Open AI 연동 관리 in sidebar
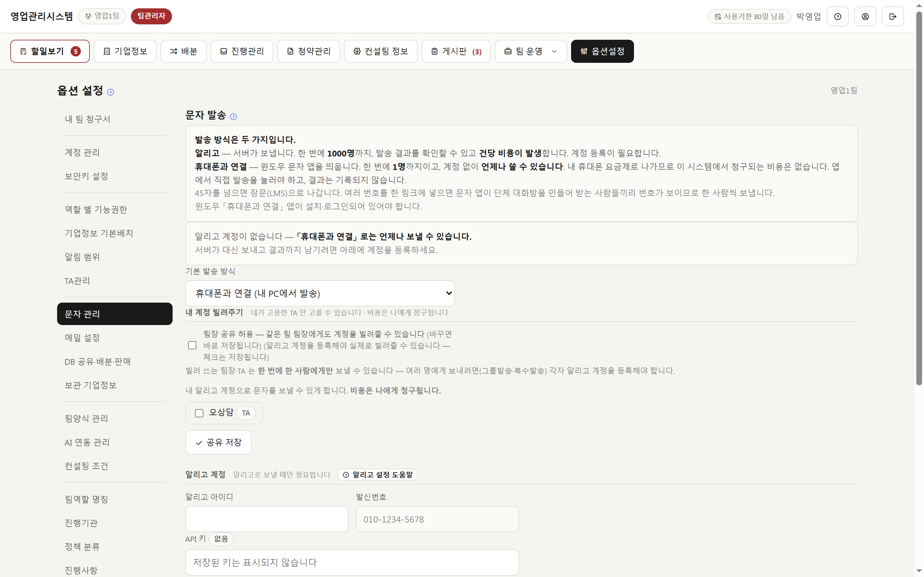The height and width of the screenshot is (577, 924). [115, 442]
